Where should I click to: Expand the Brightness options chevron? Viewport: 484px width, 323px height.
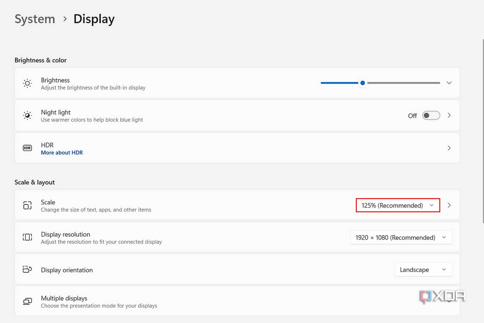point(449,83)
